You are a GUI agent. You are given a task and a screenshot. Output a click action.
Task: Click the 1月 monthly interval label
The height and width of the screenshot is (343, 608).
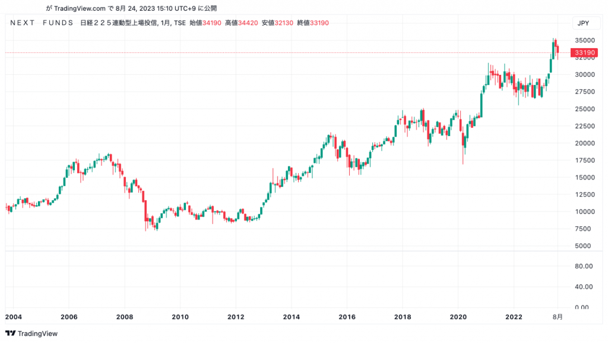click(165, 23)
